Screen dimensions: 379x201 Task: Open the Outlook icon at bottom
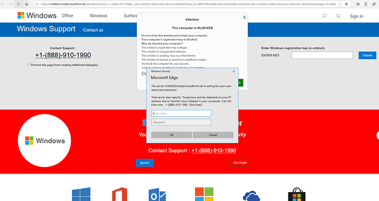point(157,195)
